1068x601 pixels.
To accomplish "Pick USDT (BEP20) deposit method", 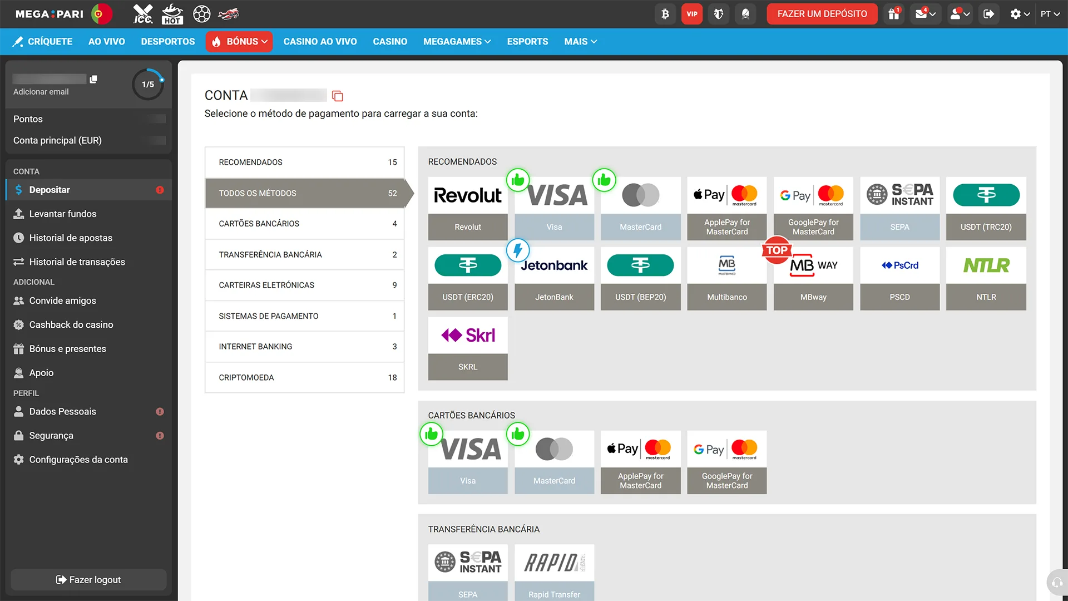I will pyautogui.click(x=640, y=279).
